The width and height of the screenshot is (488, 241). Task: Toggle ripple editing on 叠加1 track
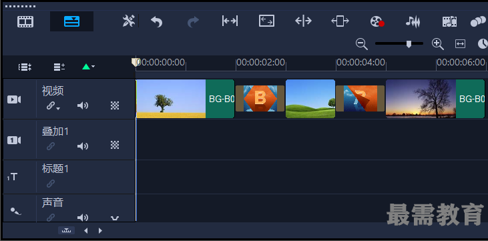(51, 146)
